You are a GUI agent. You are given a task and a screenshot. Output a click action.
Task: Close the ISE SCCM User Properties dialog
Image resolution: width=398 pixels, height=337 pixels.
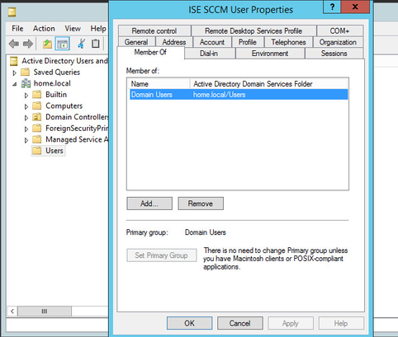tap(355, 7)
